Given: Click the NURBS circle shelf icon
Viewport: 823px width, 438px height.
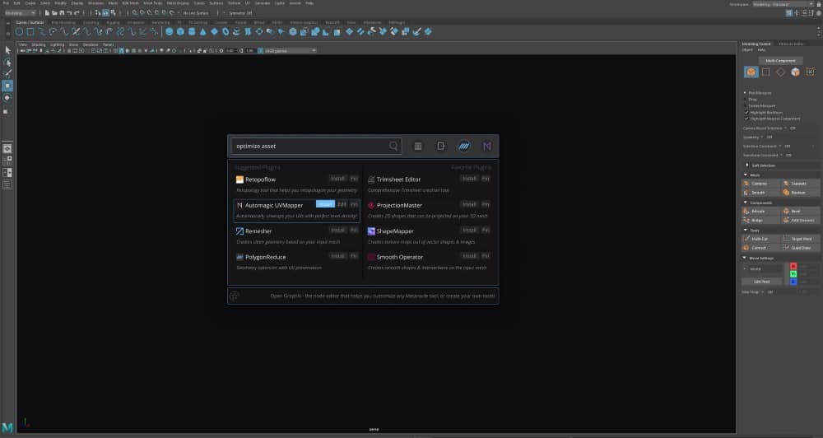Looking at the screenshot, I should pos(19,31).
